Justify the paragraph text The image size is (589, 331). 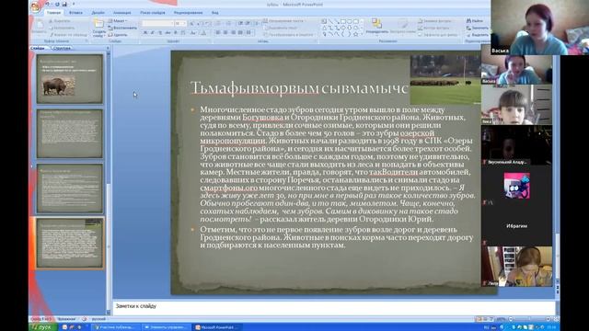click(x=240, y=33)
